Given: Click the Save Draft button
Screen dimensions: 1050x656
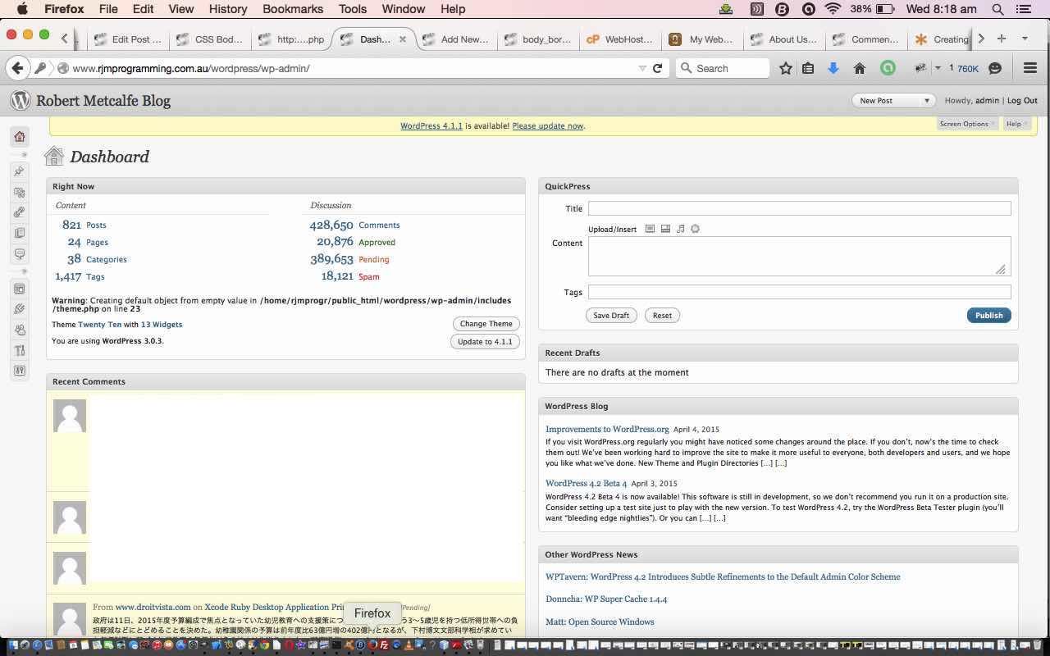Looking at the screenshot, I should pos(611,315).
